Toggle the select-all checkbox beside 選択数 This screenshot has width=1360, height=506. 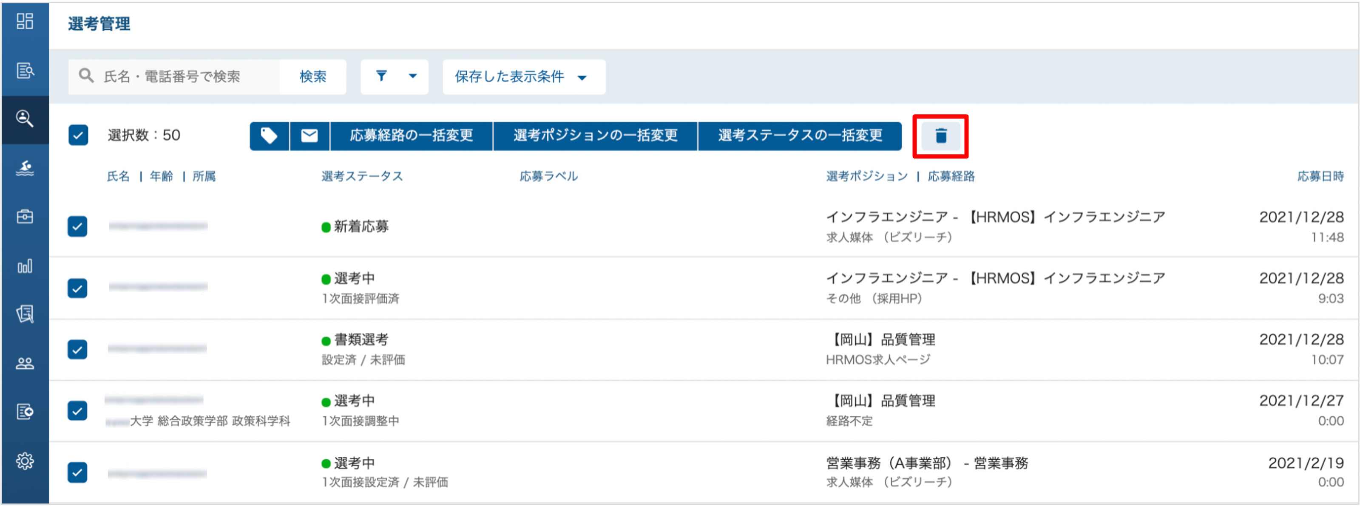tap(78, 135)
